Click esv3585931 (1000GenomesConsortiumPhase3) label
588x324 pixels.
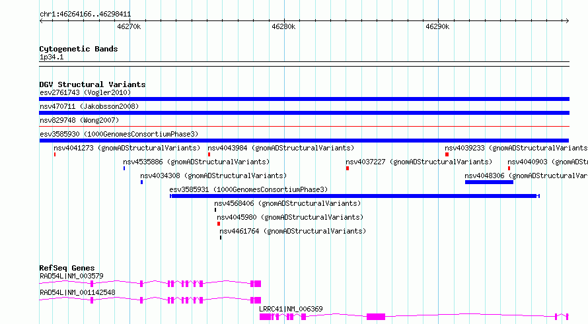(248, 189)
